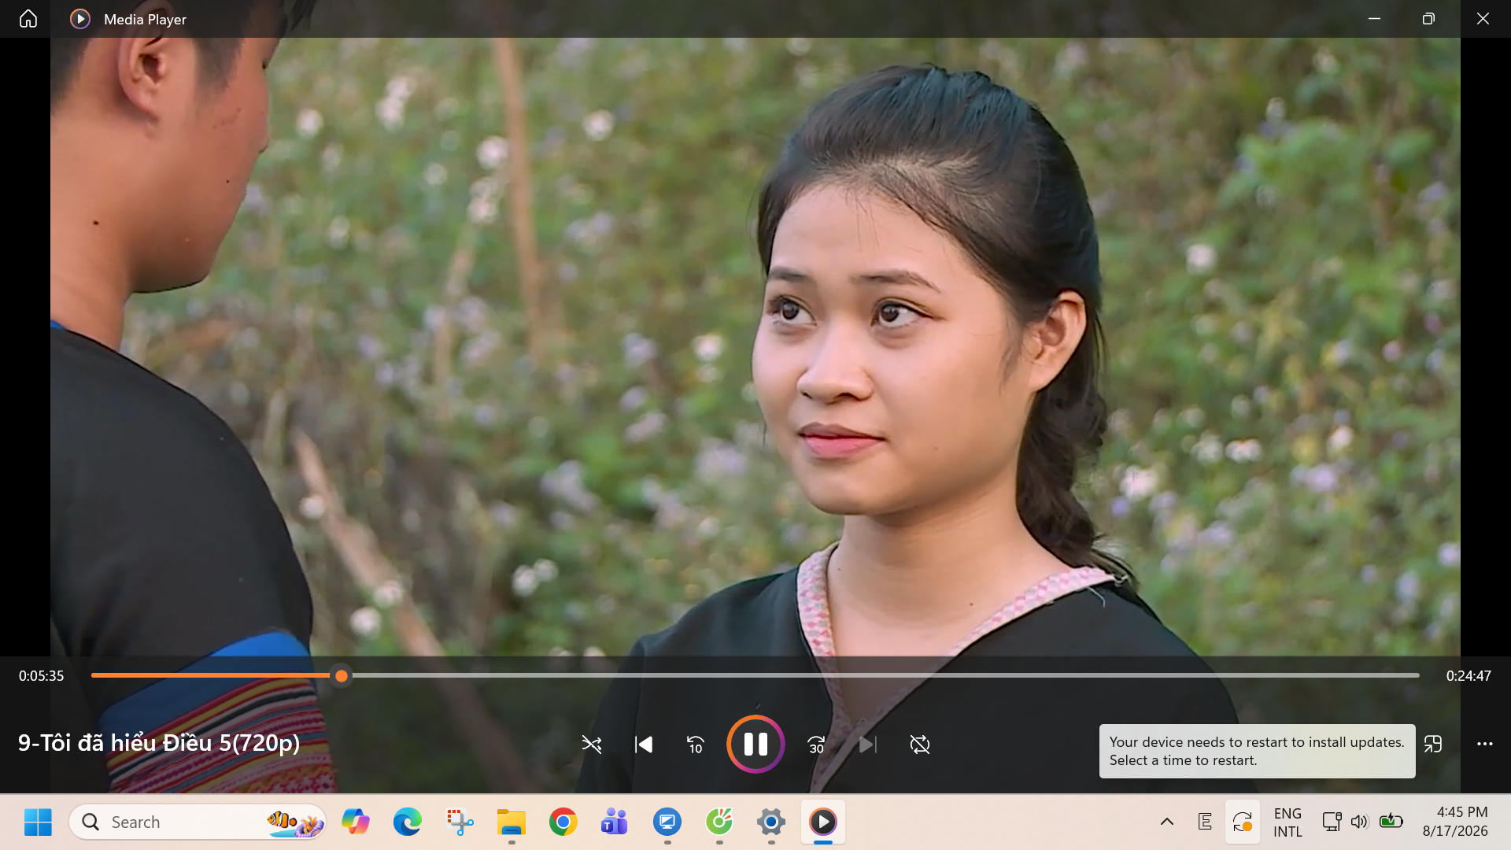Viewport: 1511px width, 850px height.
Task: Restore down the Media Player window
Action: 1428,19
